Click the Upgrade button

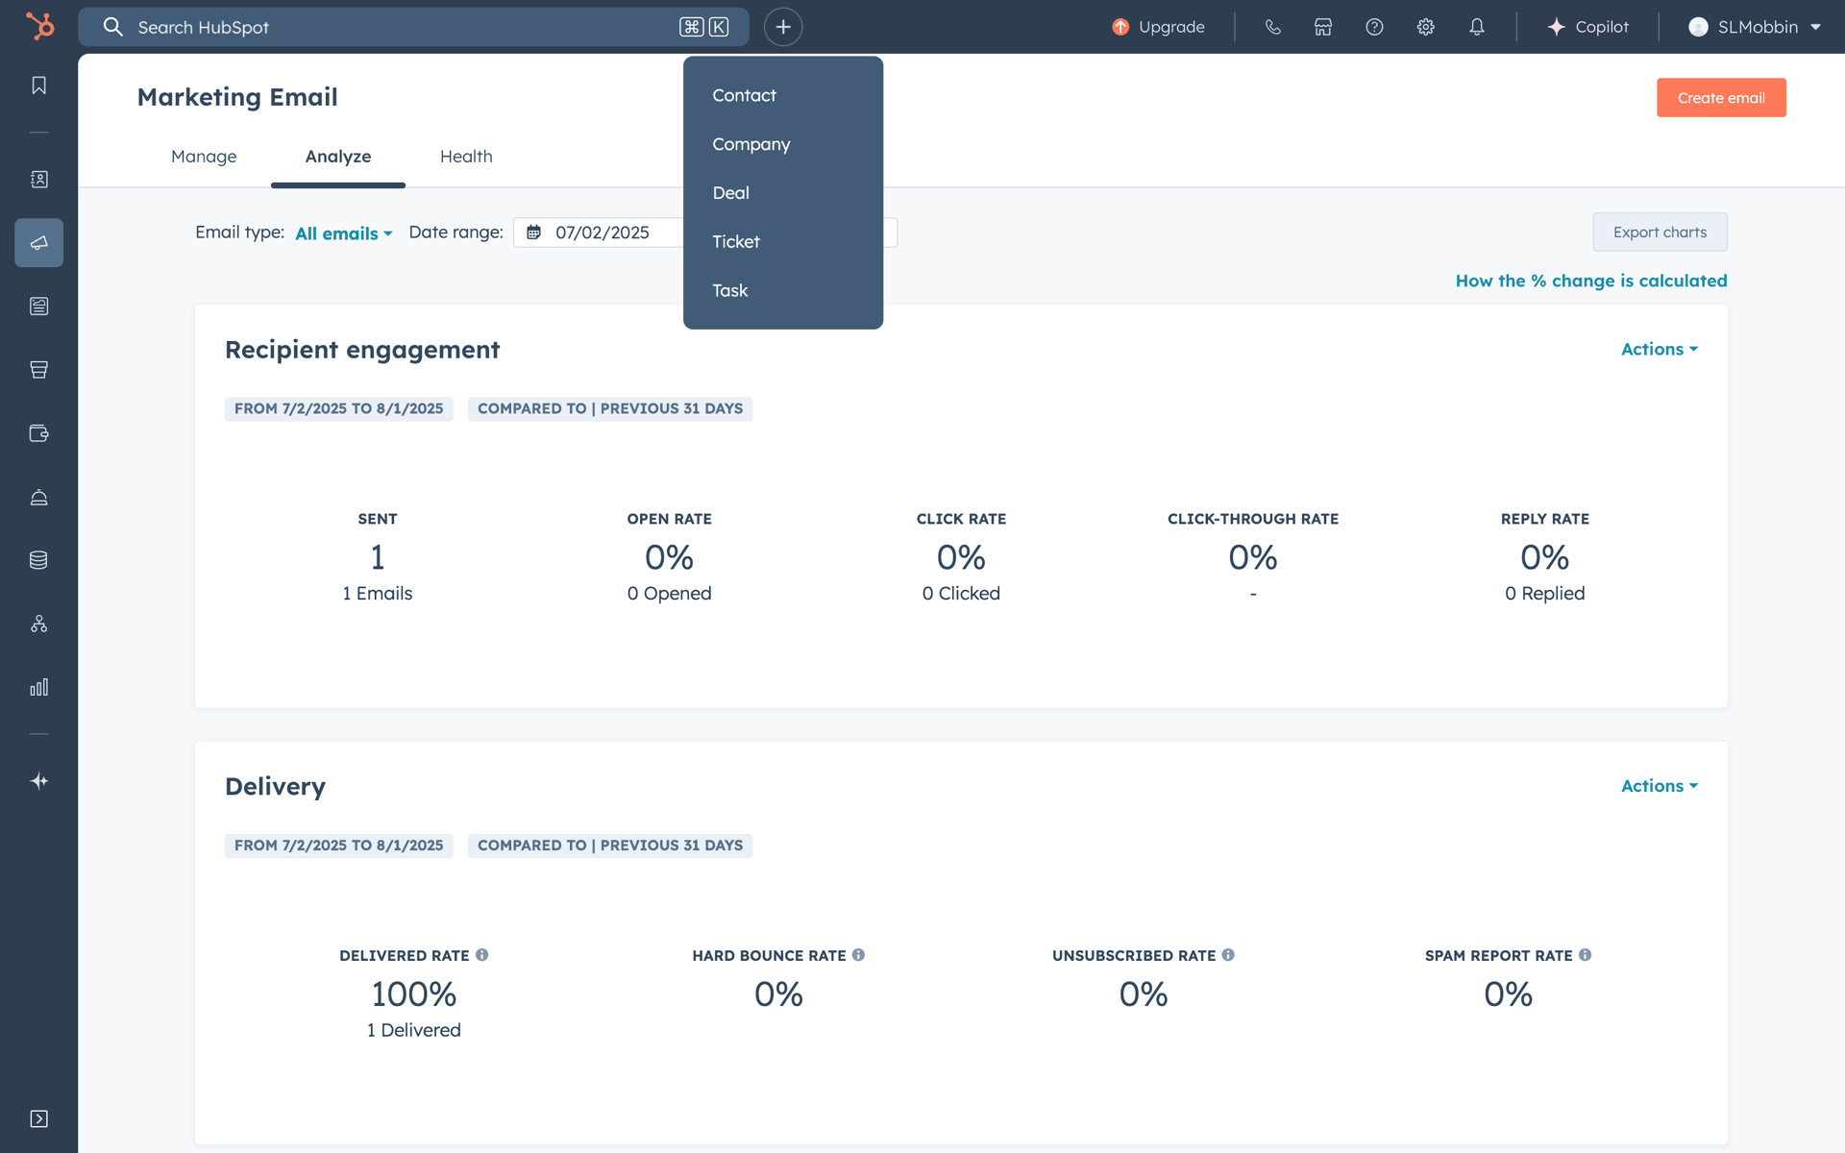point(1159,27)
